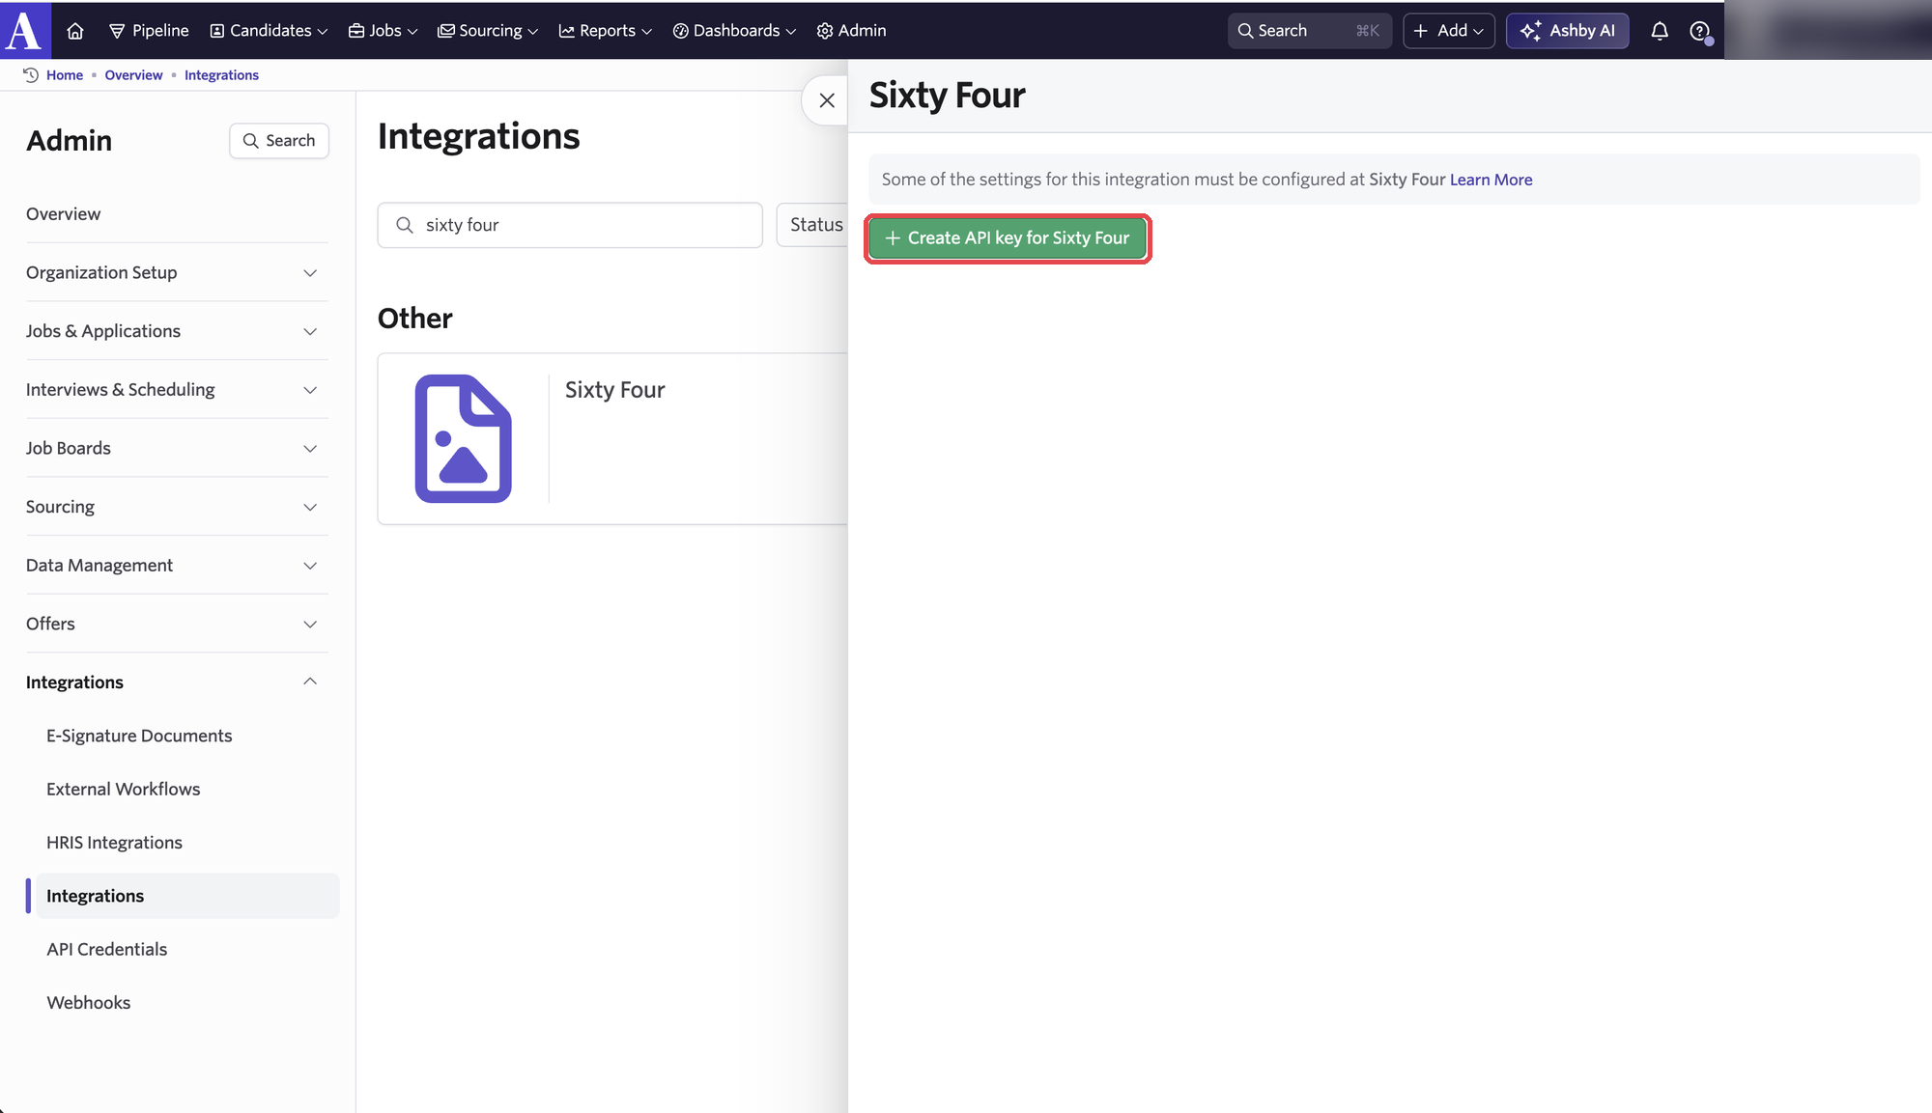This screenshot has height=1113, width=1932.
Task: Expand Interviews & Scheduling section
Action: (177, 390)
